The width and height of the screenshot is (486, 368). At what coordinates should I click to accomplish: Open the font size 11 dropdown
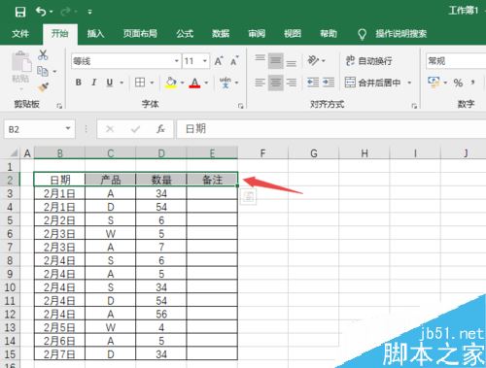pos(205,61)
